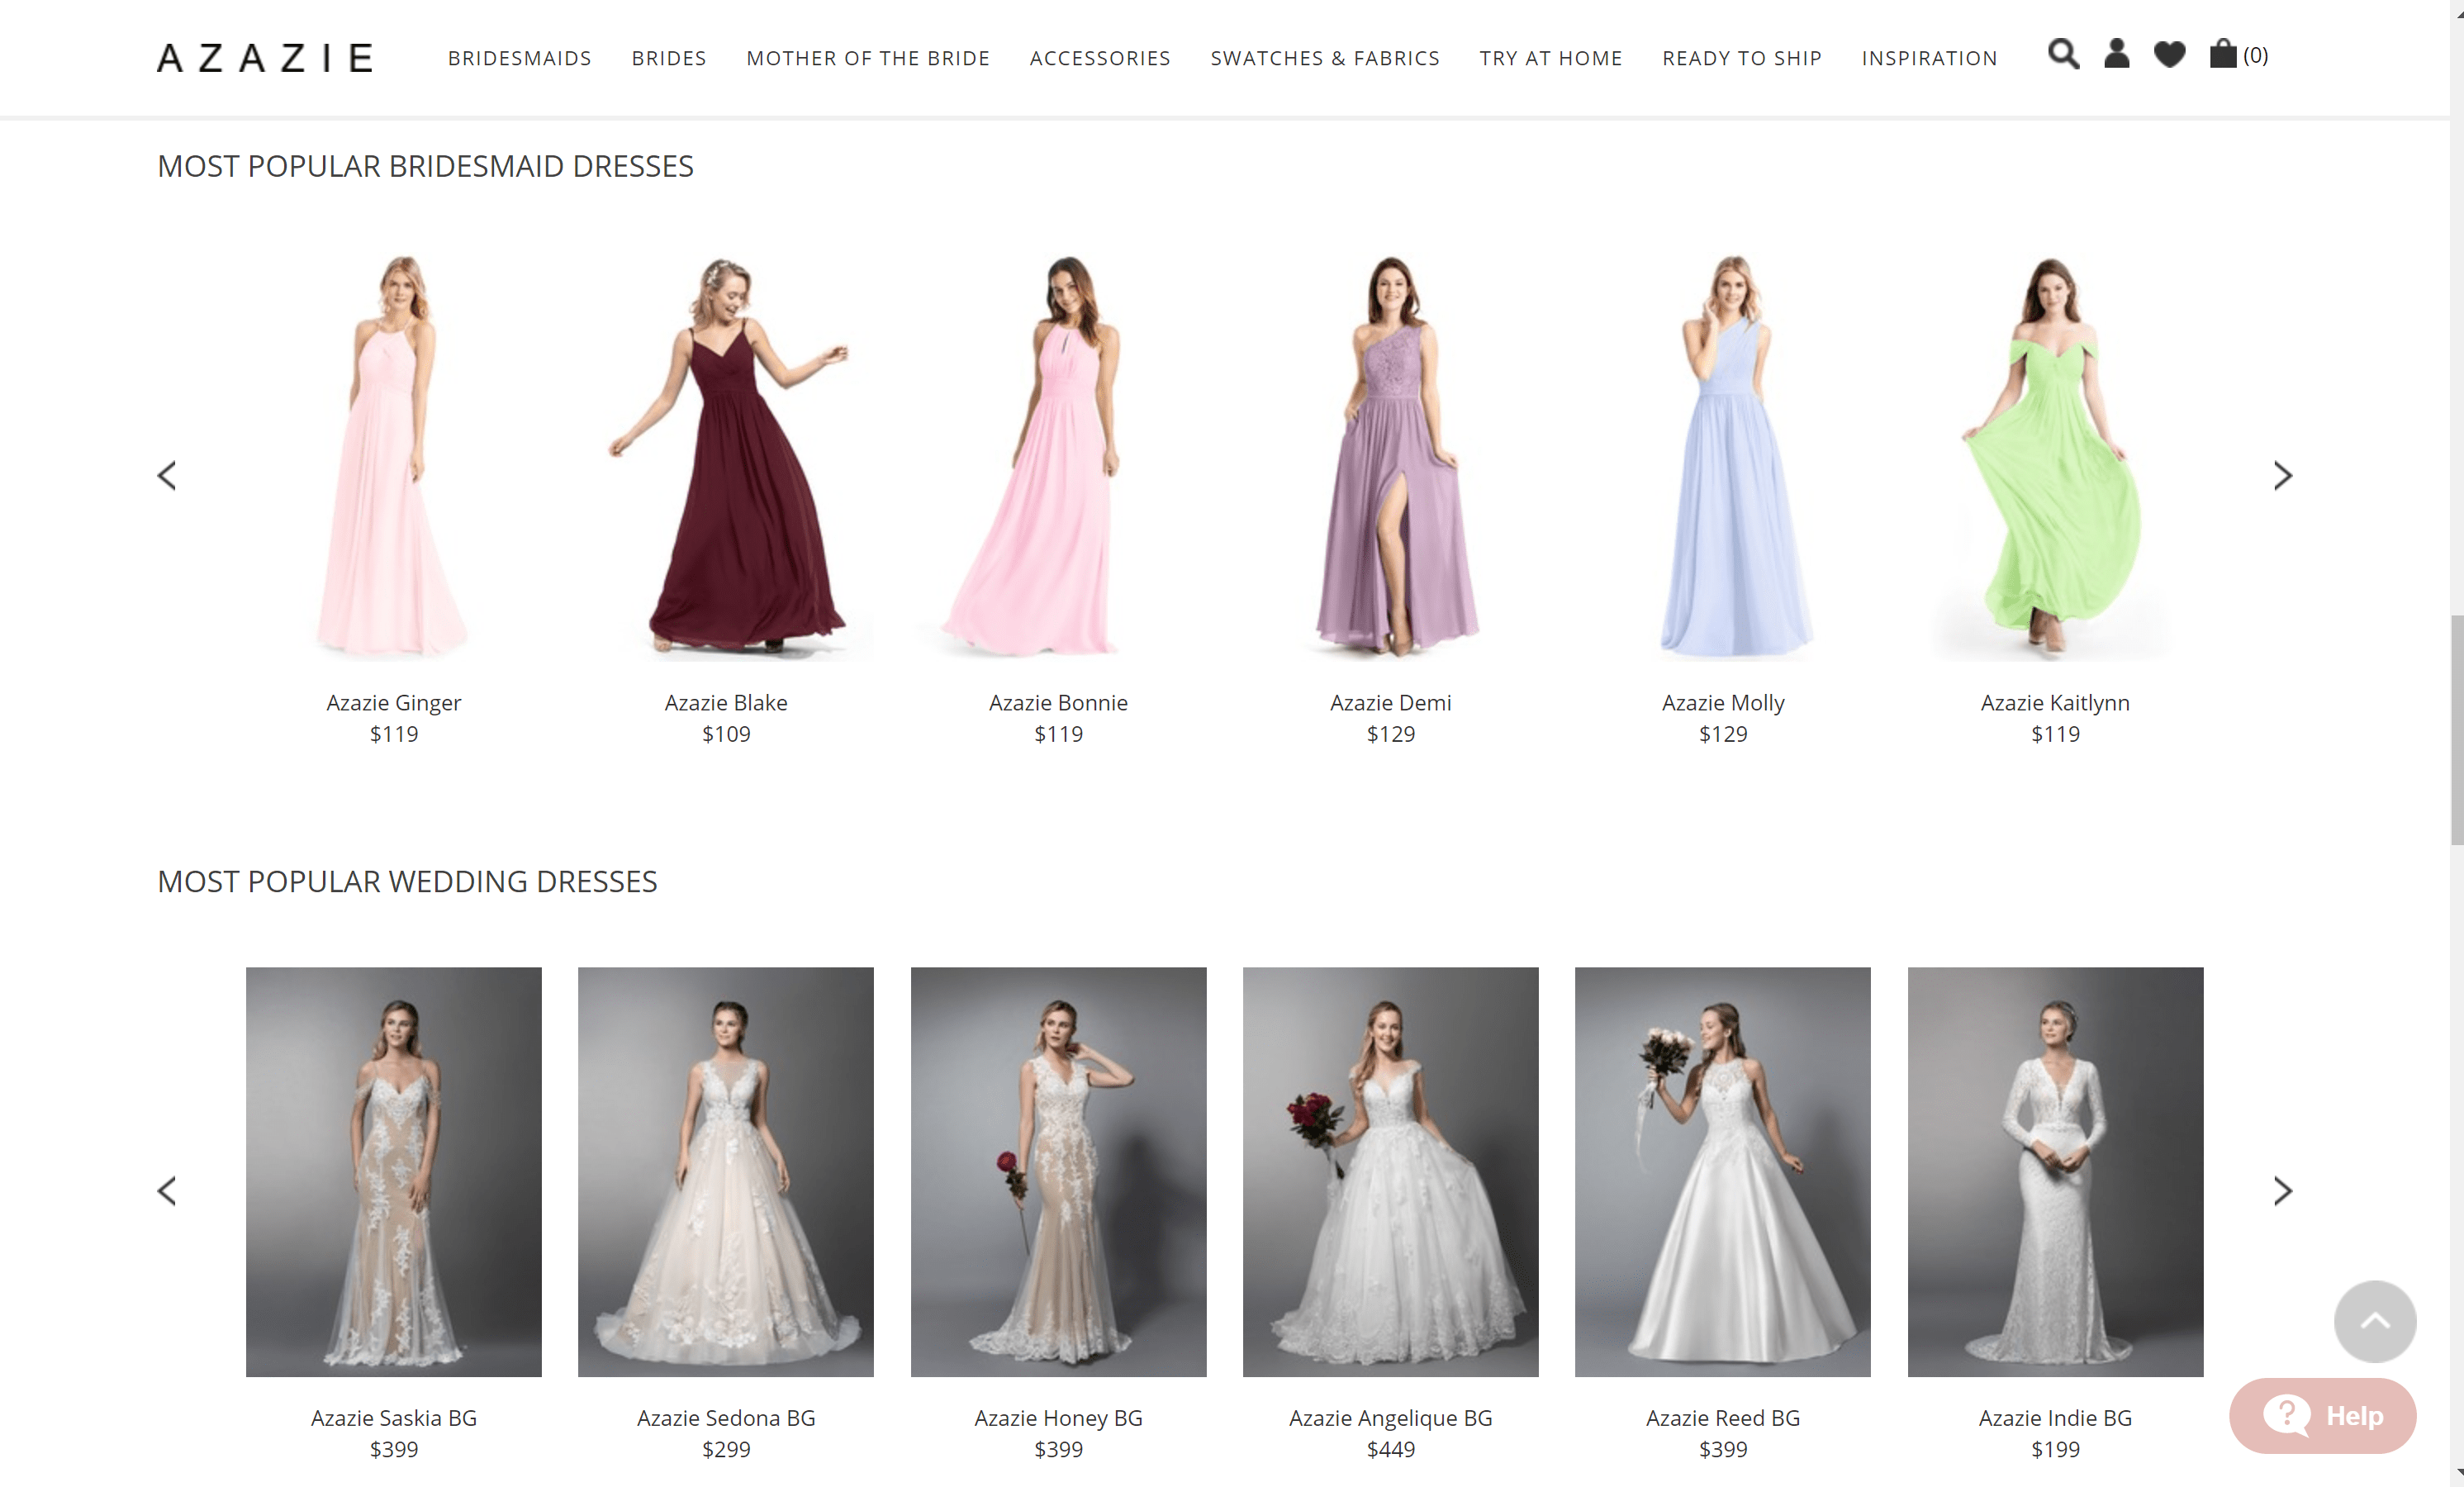
Task: Open the search magnifier icon
Action: pos(2063,54)
